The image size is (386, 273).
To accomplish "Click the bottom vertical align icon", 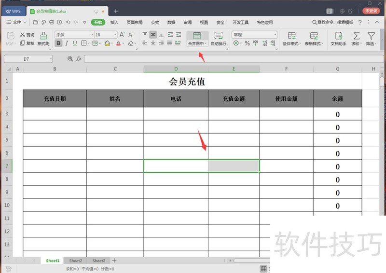I will [x=161, y=34].
